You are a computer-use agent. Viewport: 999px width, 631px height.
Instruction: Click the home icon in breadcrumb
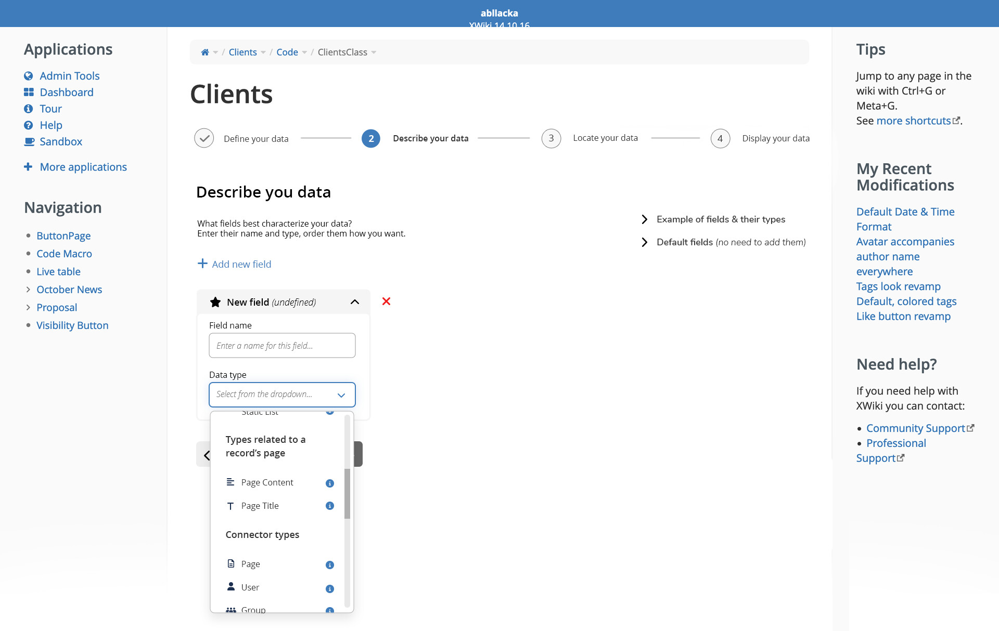click(x=205, y=52)
